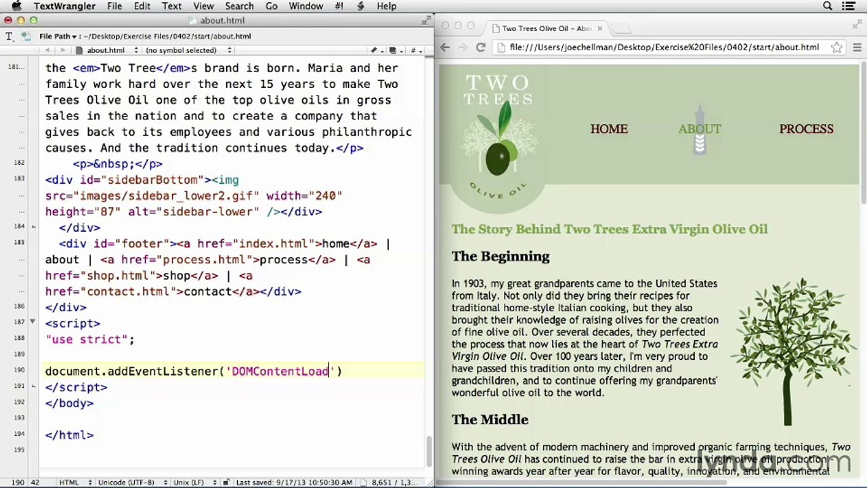The width and height of the screenshot is (867, 488).
Task: Open the Apple menu
Action: point(16,6)
